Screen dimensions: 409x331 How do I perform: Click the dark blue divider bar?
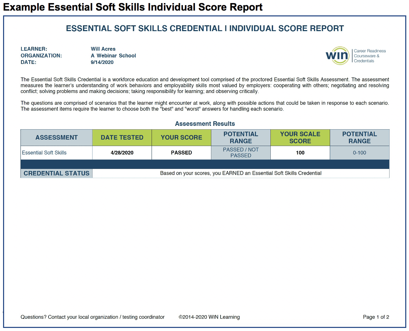(205, 164)
